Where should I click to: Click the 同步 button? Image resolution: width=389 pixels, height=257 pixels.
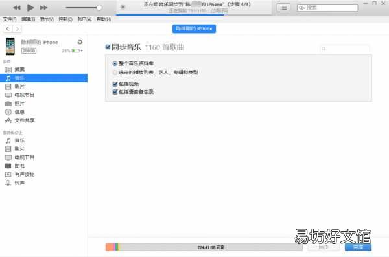tap(324, 247)
